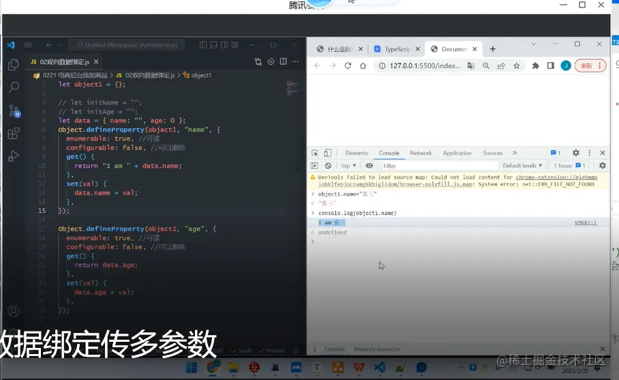Open the Source Control view
619x380 pixels.
click(14, 111)
